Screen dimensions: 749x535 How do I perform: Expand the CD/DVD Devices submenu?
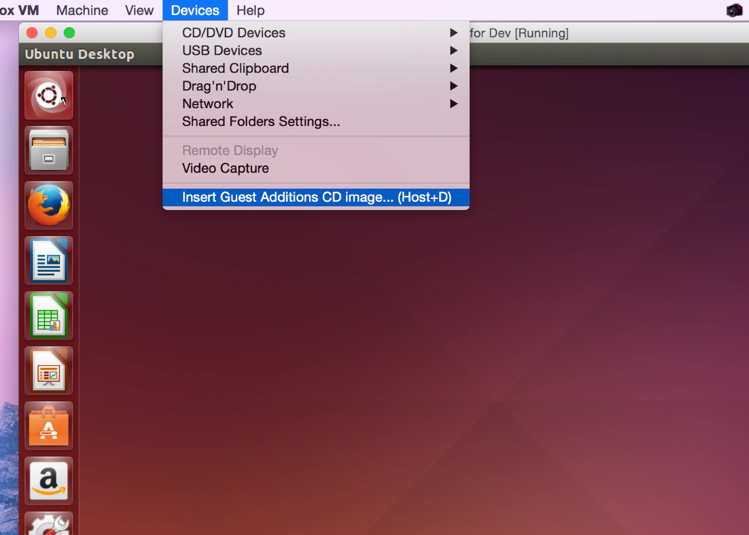[x=316, y=33]
